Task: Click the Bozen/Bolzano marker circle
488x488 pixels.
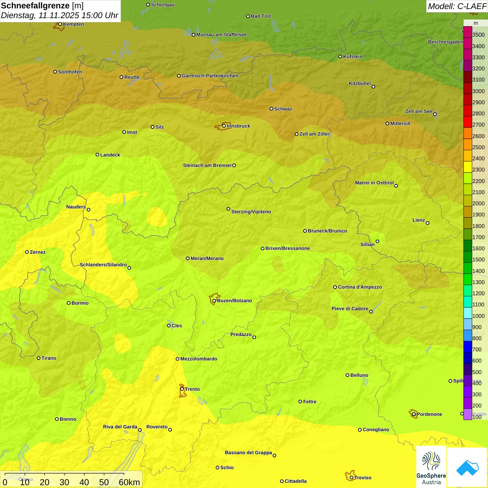Action: click(214, 300)
